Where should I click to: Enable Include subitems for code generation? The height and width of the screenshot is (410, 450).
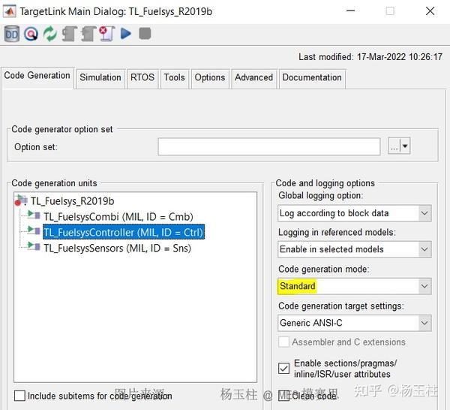pos(19,396)
